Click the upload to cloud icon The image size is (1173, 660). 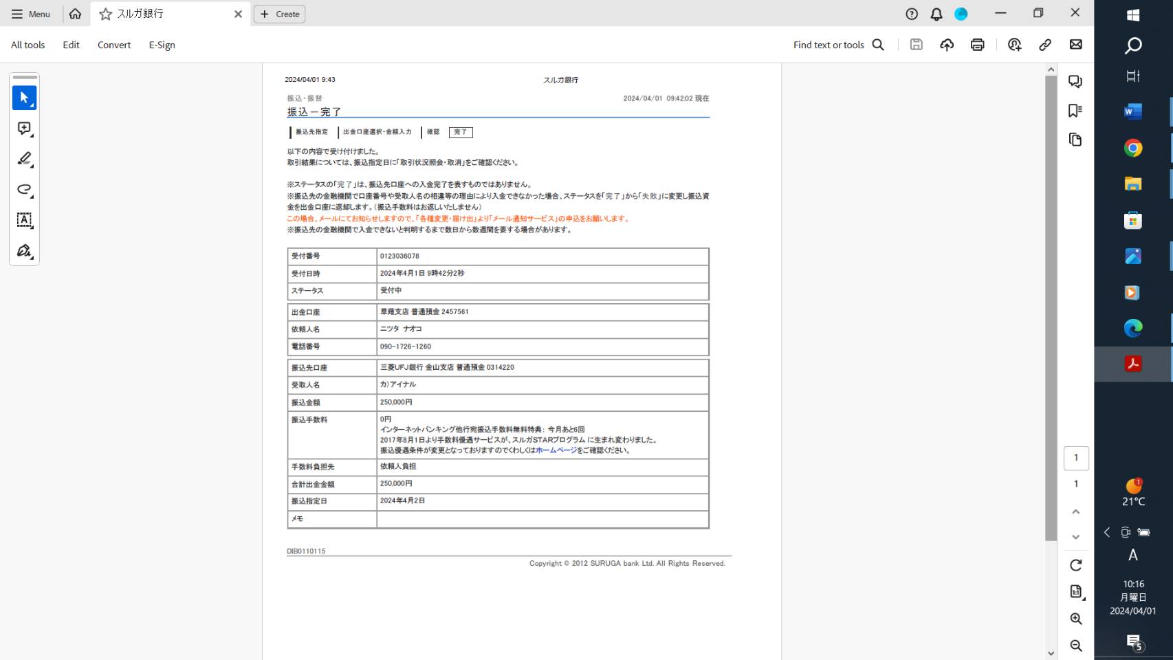947,45
